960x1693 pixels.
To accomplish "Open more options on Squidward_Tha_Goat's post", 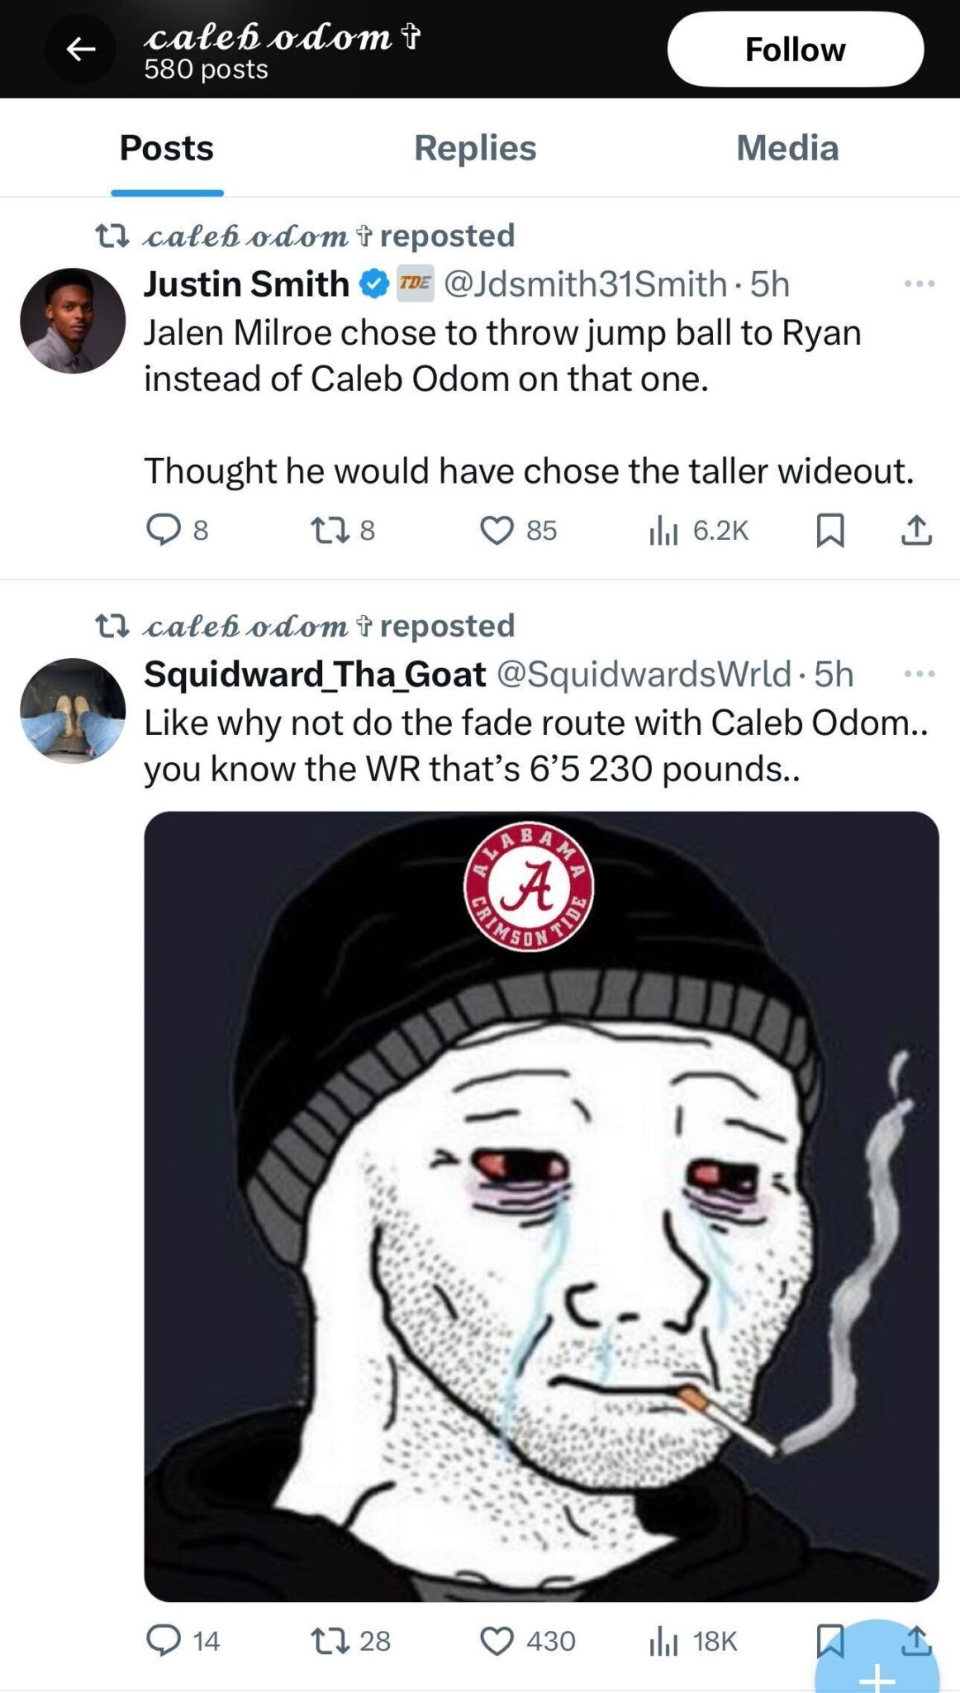I will 919,675.
